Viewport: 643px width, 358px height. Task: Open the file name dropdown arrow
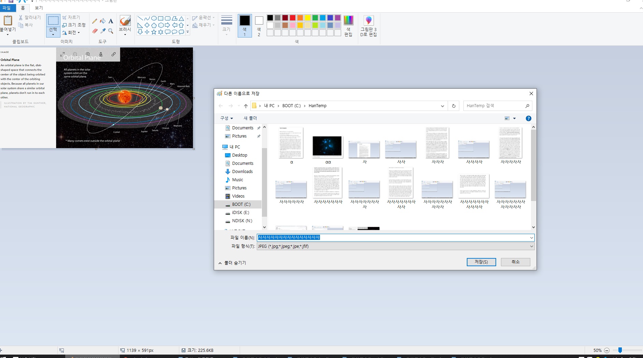[531, 238]
